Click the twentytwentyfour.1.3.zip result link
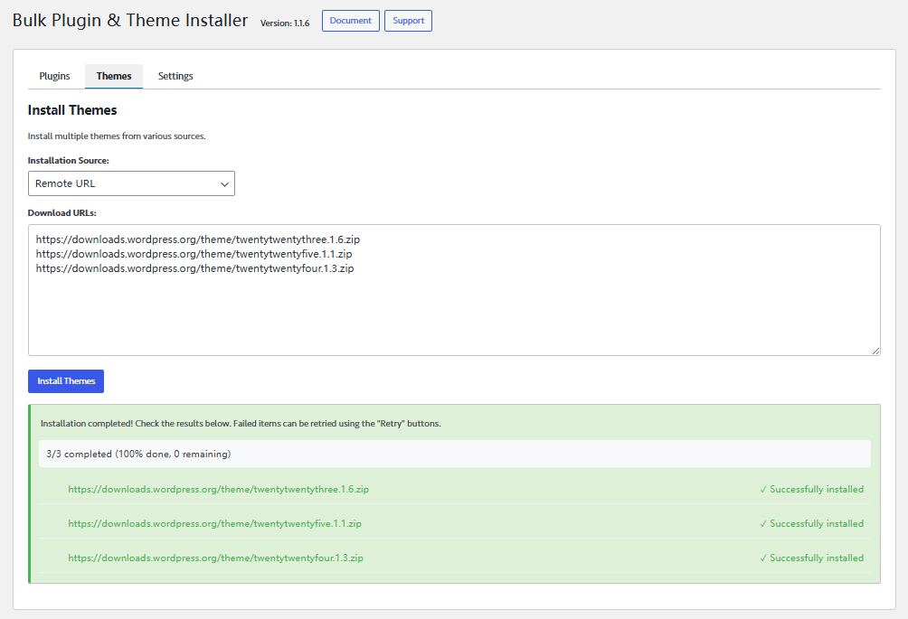This screenshot has height=619, width=908. (215, 558)
